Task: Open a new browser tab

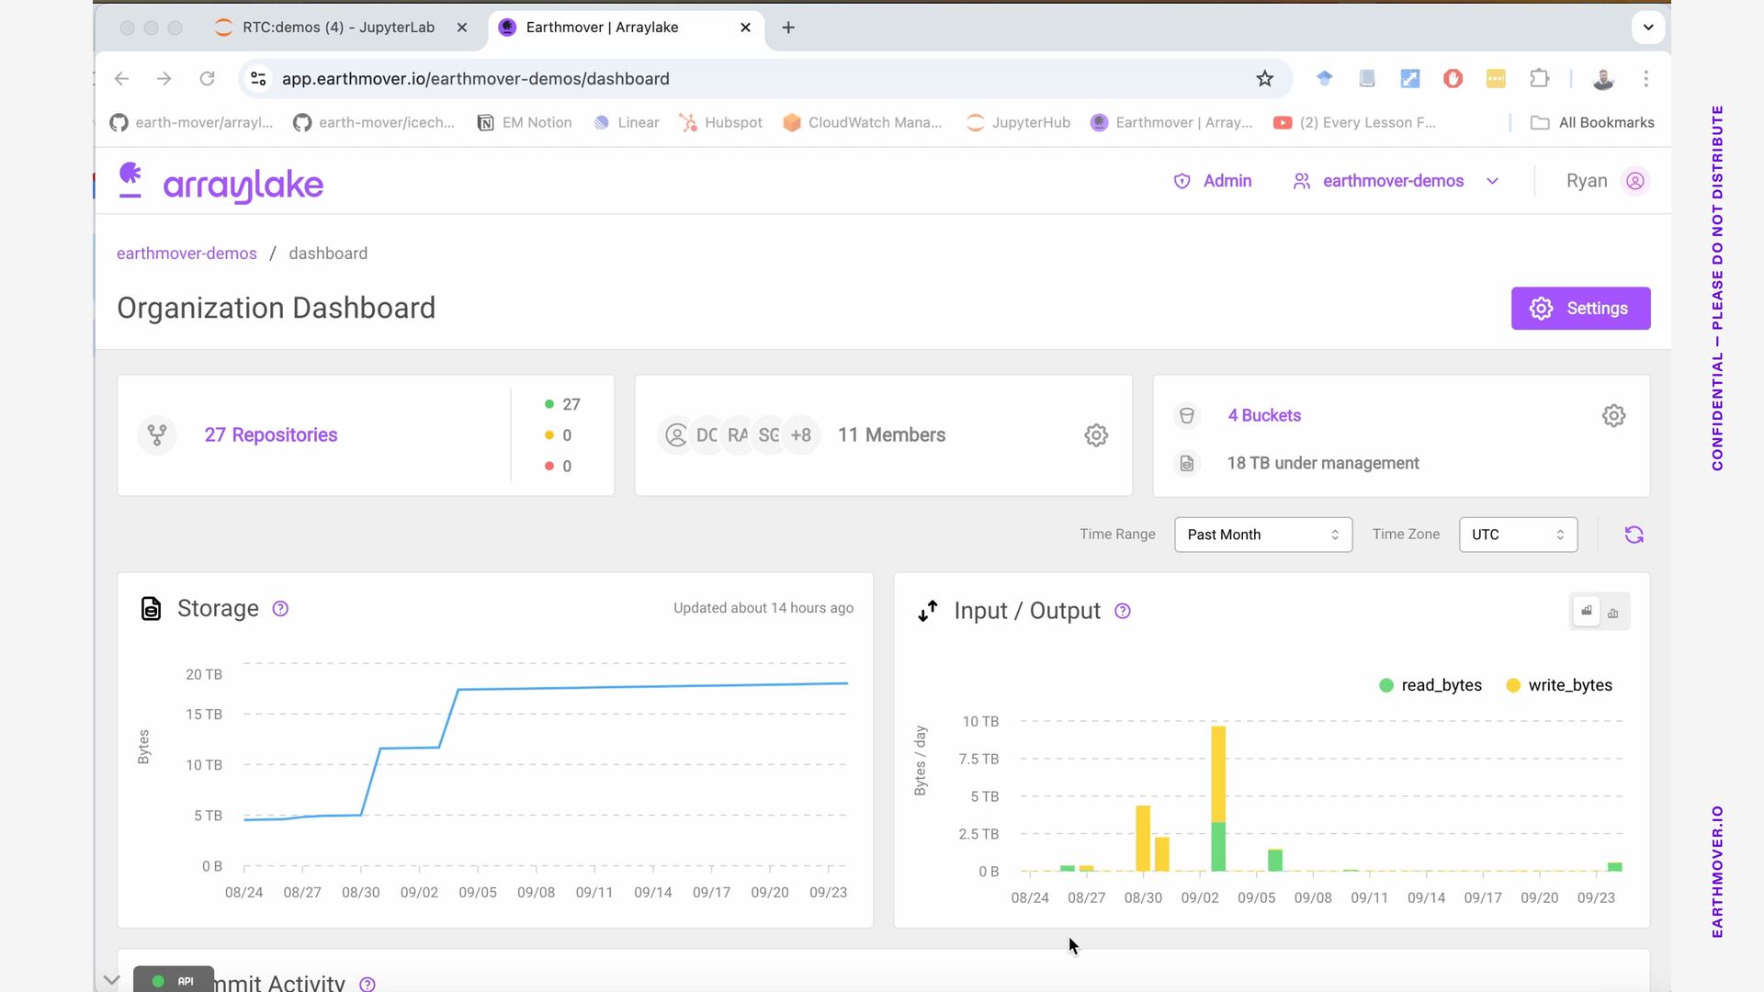Action: pyautogui.click(x=788, y=28)
